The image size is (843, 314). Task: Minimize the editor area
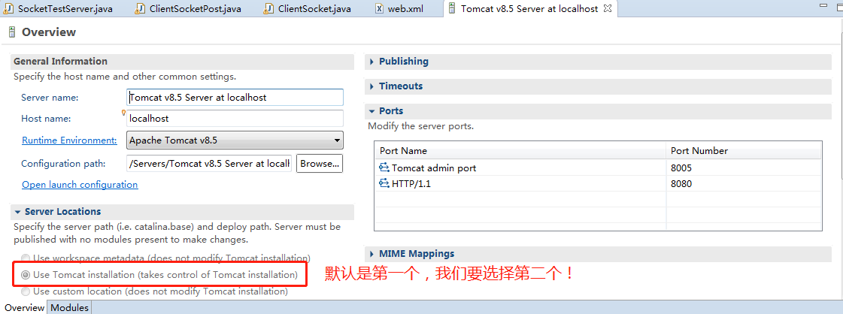pyautogui.click(x=824, y=5)
